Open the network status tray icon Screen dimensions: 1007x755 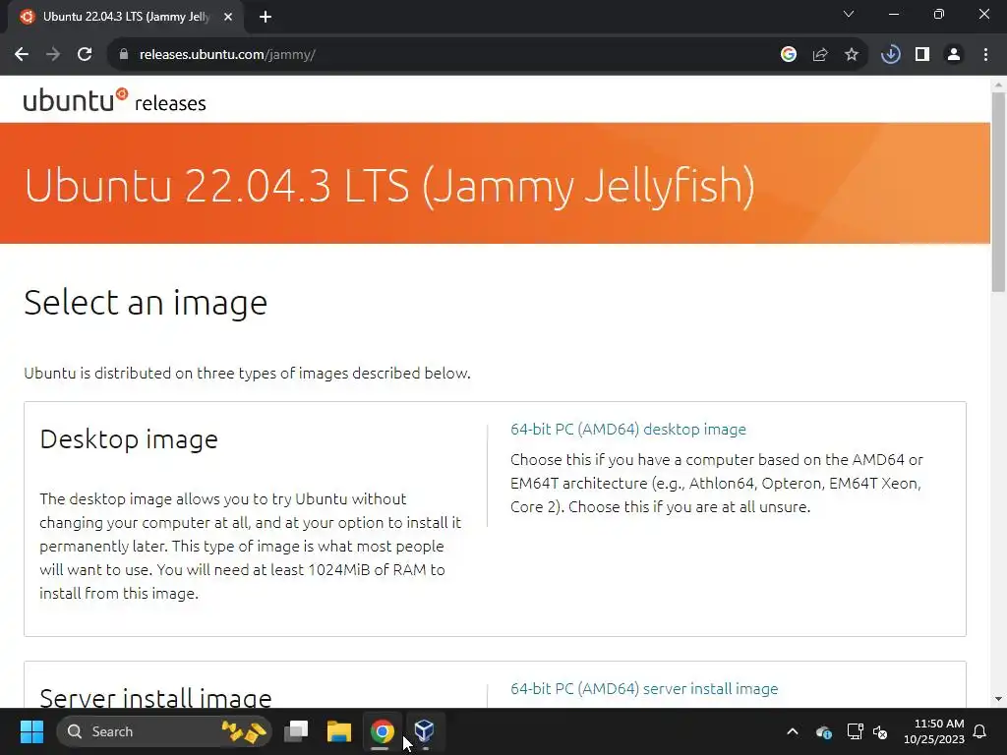[x=855, y=731]
